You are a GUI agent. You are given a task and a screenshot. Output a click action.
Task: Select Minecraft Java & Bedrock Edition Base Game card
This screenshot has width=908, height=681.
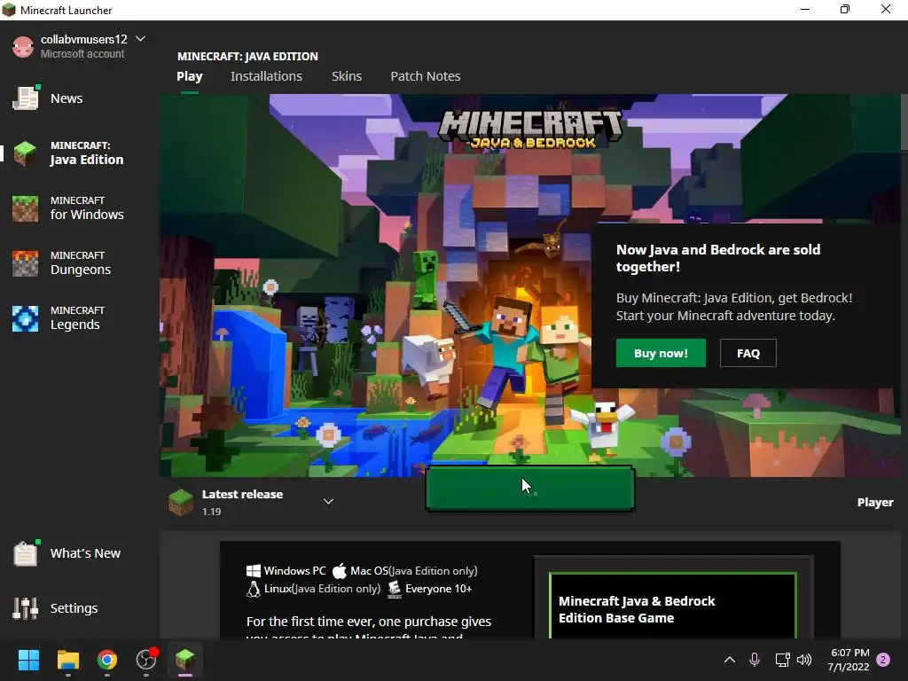pyautogui.click(x=673, y=606)
